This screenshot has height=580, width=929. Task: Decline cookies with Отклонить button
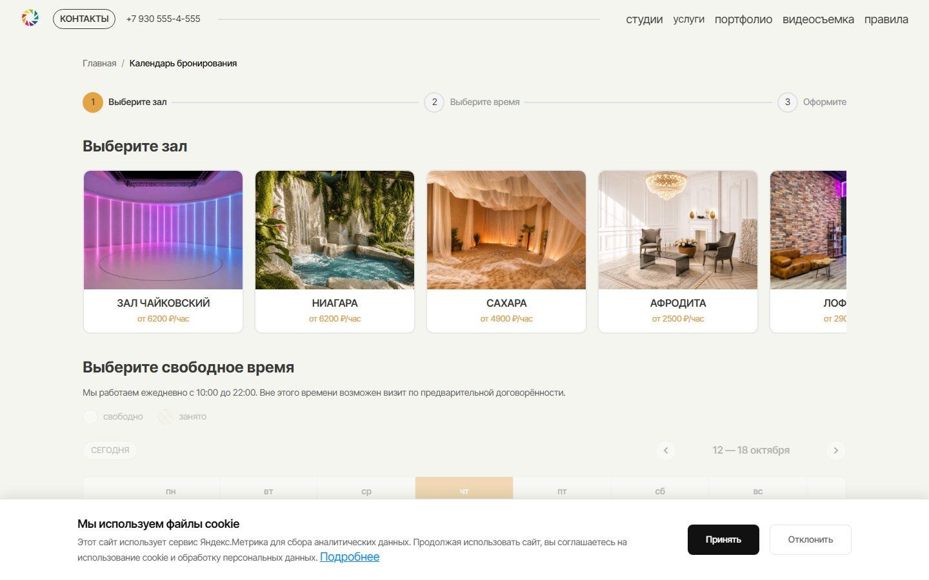(x=810, y=539)
